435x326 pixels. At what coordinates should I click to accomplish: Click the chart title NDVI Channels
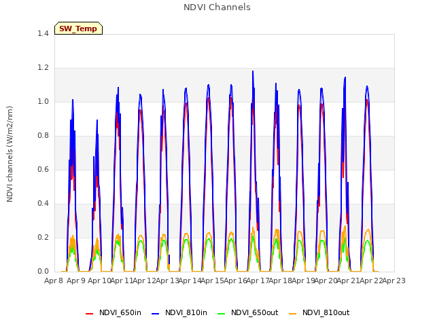pyautogui.click(x=217, y=7)
